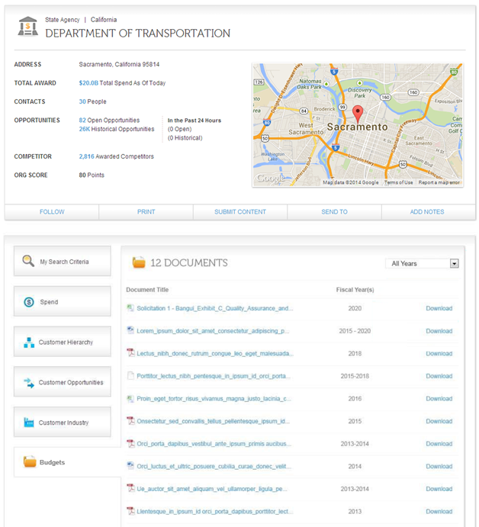Download the Lorem_ipsum_dolor 2015 - 2020 document
The height and width of the screenshot is (527, 479).
439,331
